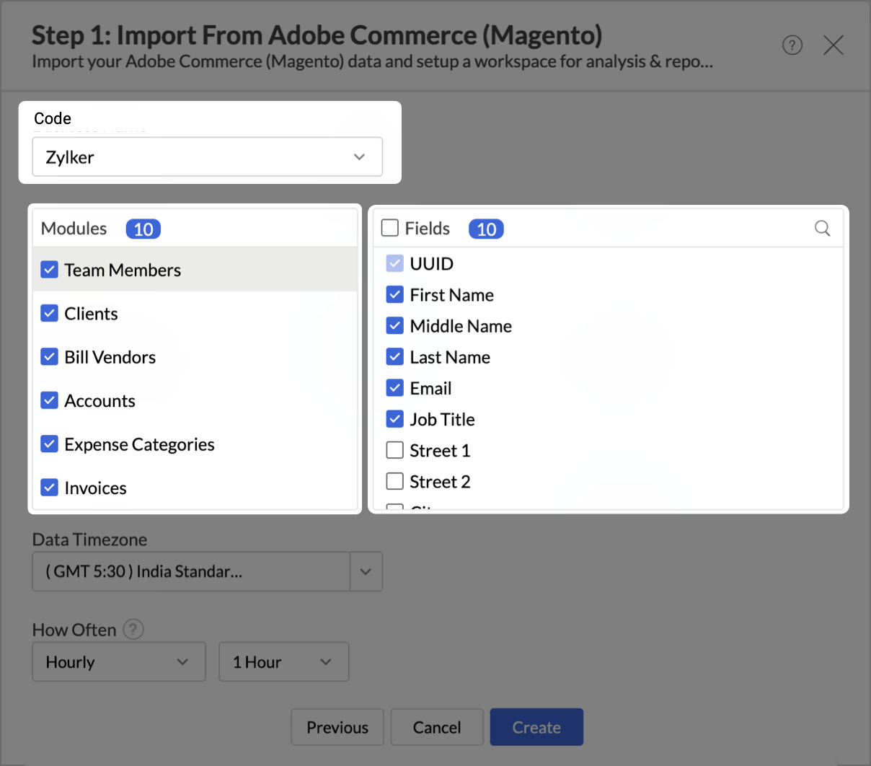The image size is (871, 766).
Task: Enable the Street 1 field checkbox
Action: click(395, 450)
